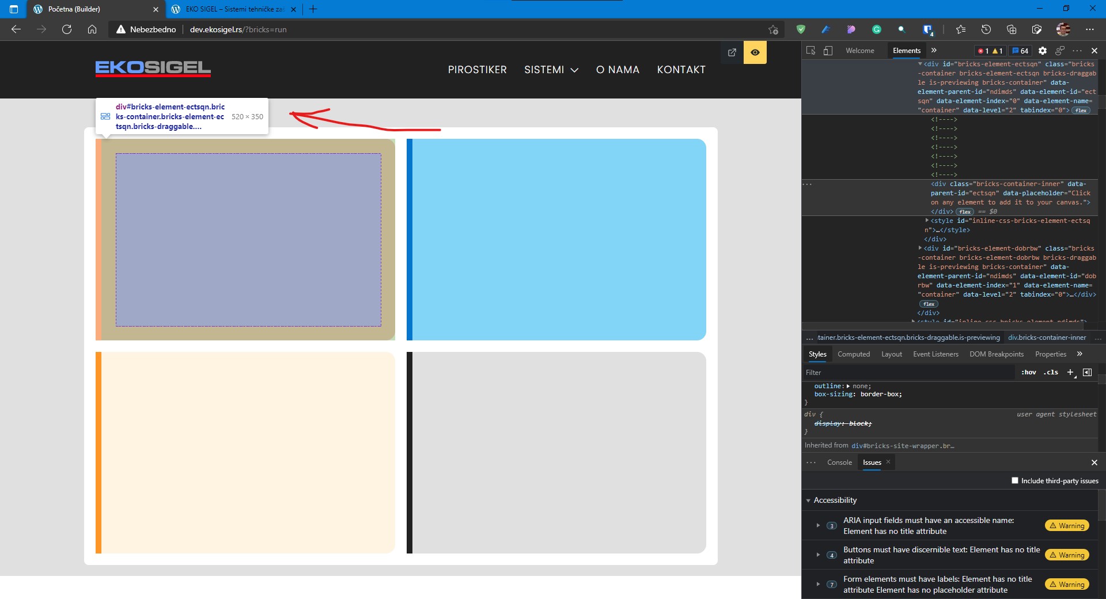Open the Welcome tab in DevTools
The height and width of the screenshot is (599, 1106).
point(859,51)
